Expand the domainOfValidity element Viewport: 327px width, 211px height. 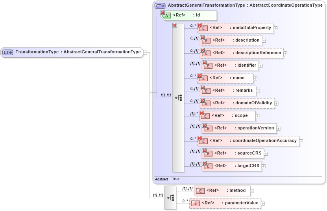click(276, 103)
